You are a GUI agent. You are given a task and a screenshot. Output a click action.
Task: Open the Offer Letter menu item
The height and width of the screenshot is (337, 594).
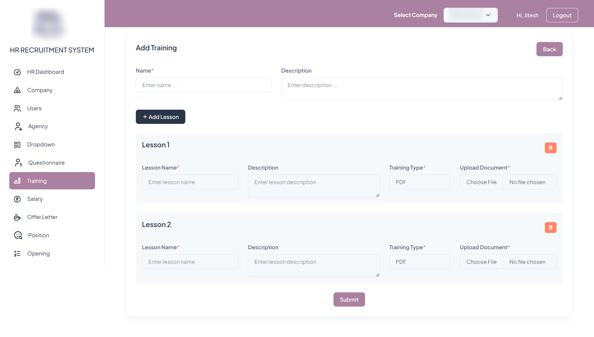tap(52, 217)
